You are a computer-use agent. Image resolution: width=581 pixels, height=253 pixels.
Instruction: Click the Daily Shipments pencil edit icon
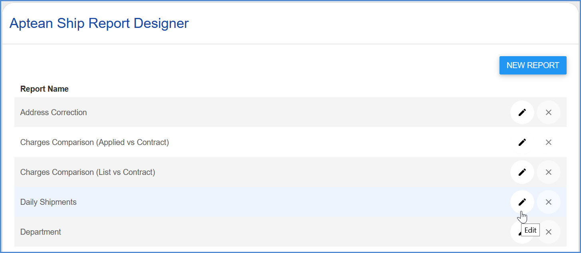tap(522, 202)
